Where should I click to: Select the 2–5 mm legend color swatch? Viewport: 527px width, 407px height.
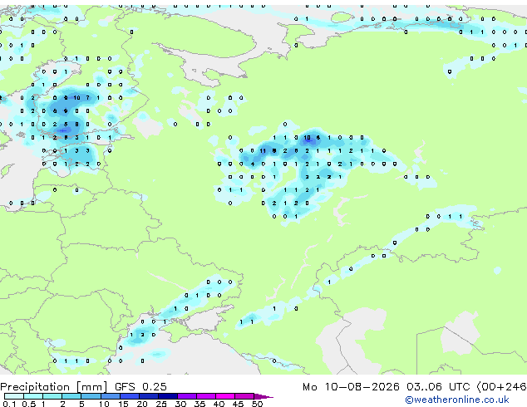point(71,396)
